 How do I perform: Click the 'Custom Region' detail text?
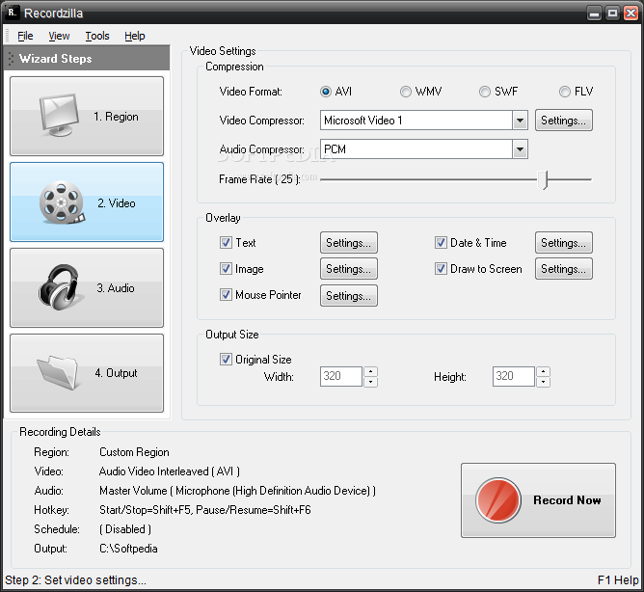coord(134,452)
